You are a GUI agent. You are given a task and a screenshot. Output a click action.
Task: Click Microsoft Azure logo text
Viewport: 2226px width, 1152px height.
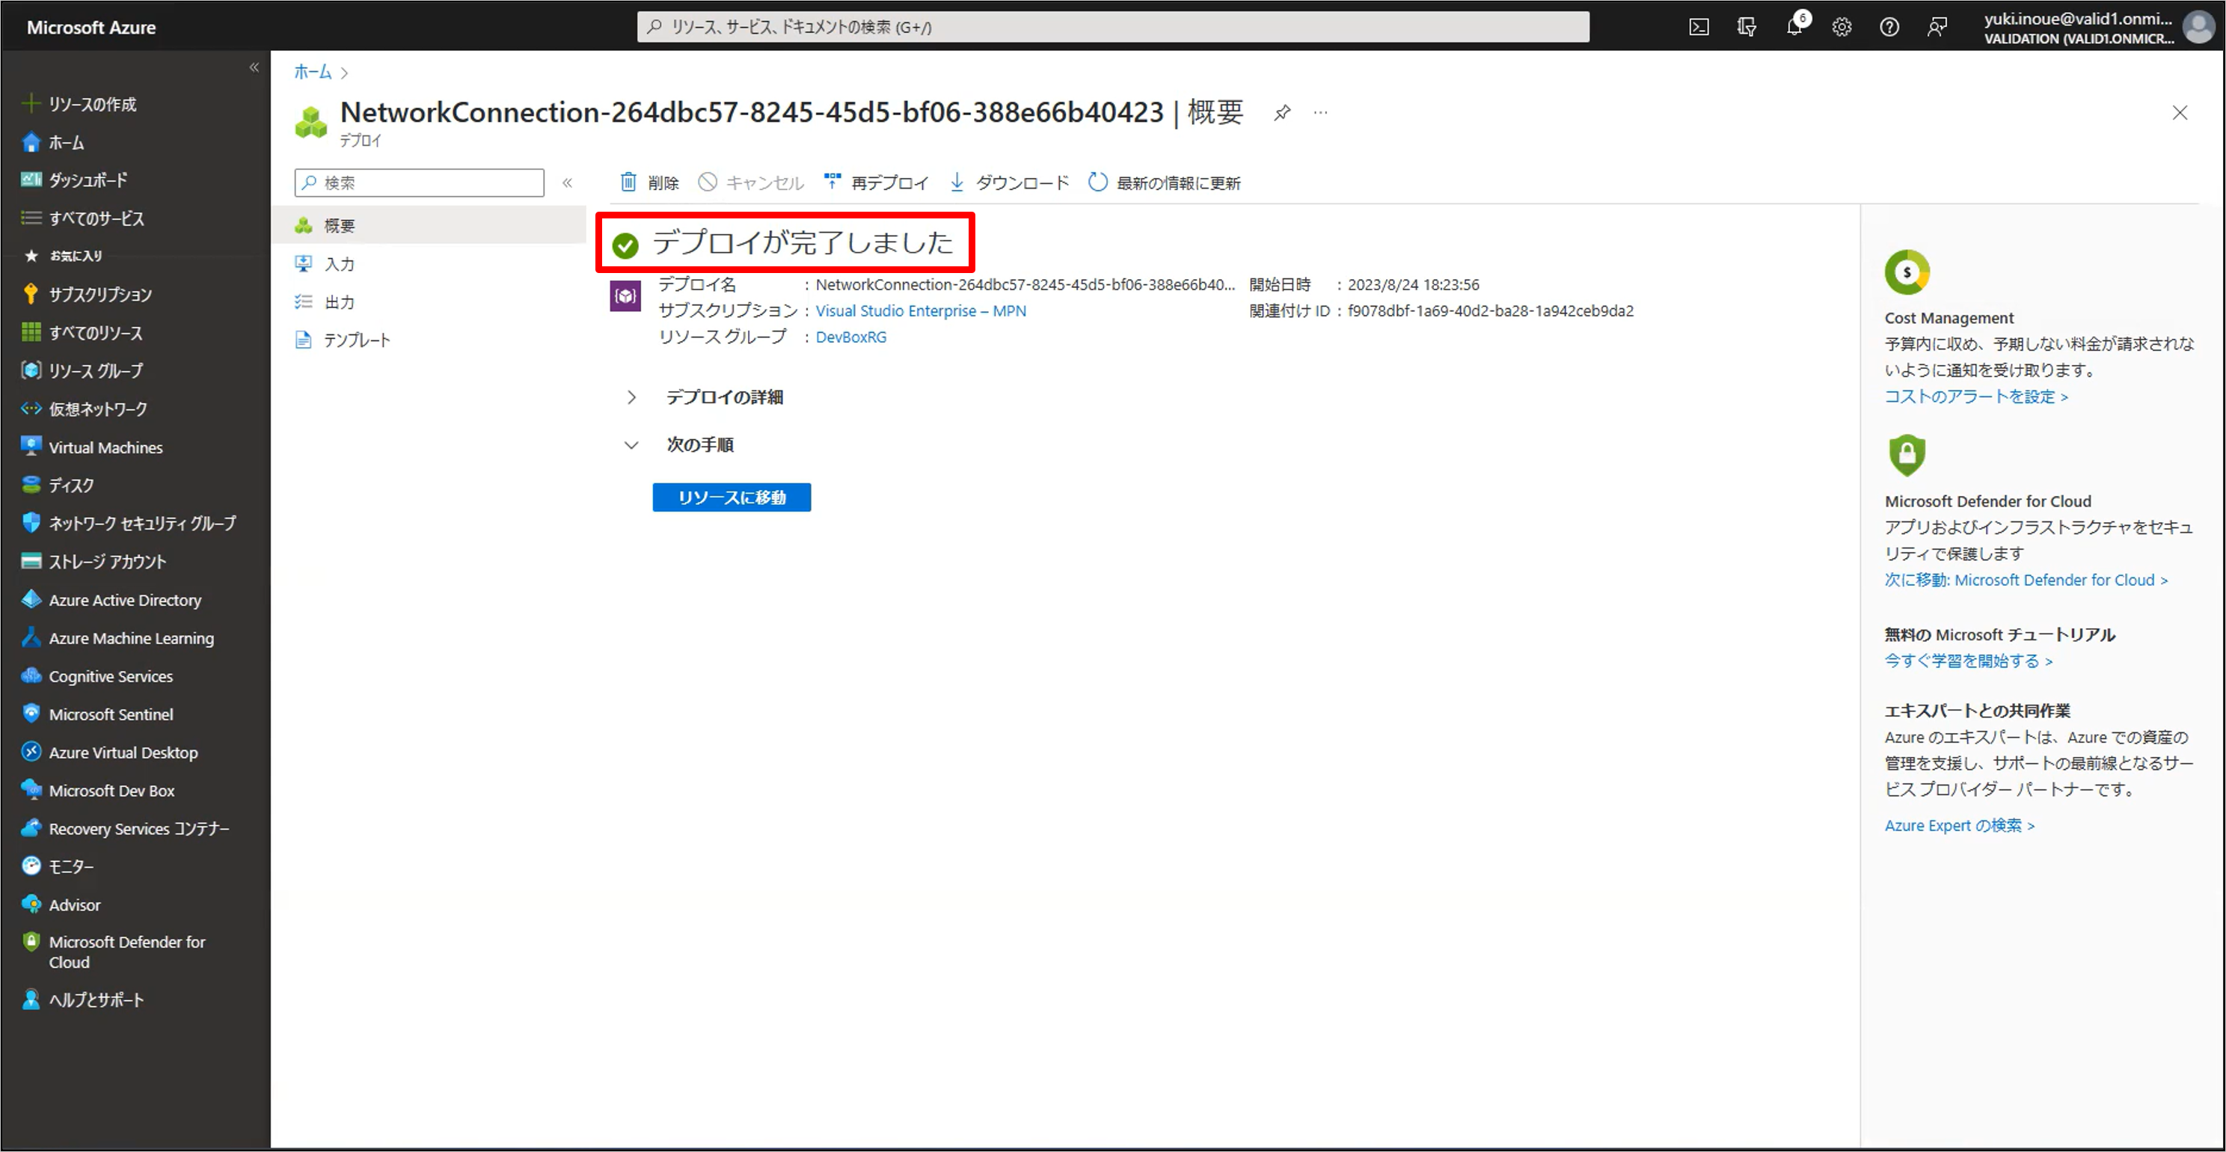pyautogui.click(x=91, y=27)
